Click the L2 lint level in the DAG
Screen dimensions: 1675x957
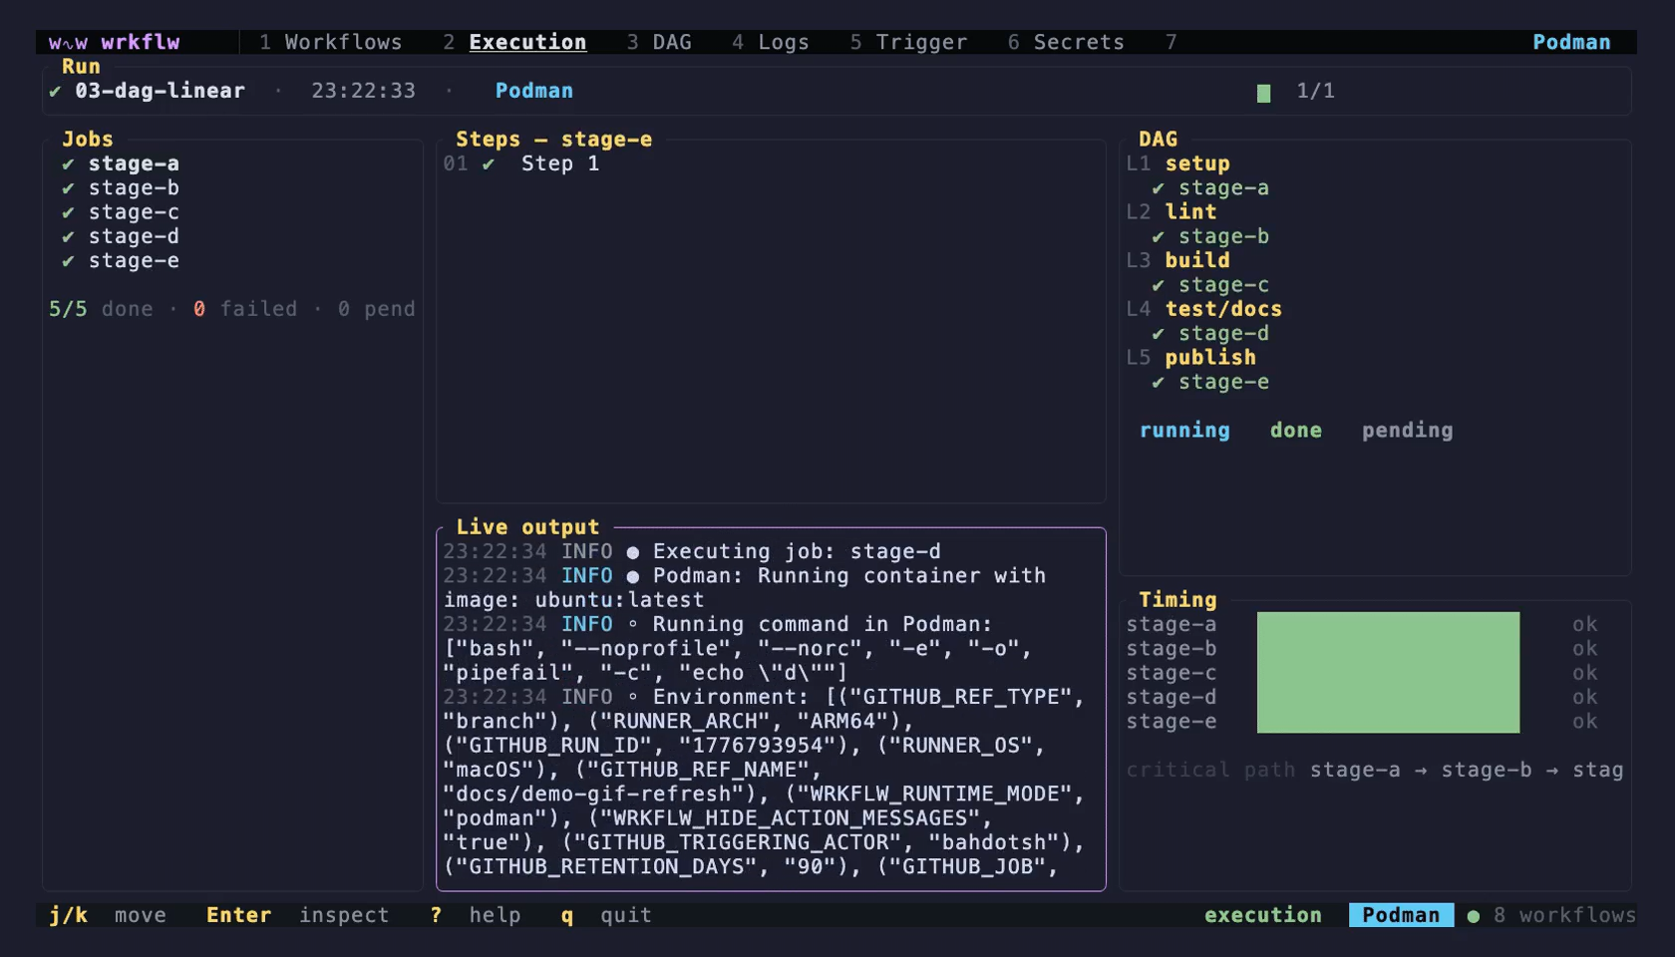coord(1172,212)
